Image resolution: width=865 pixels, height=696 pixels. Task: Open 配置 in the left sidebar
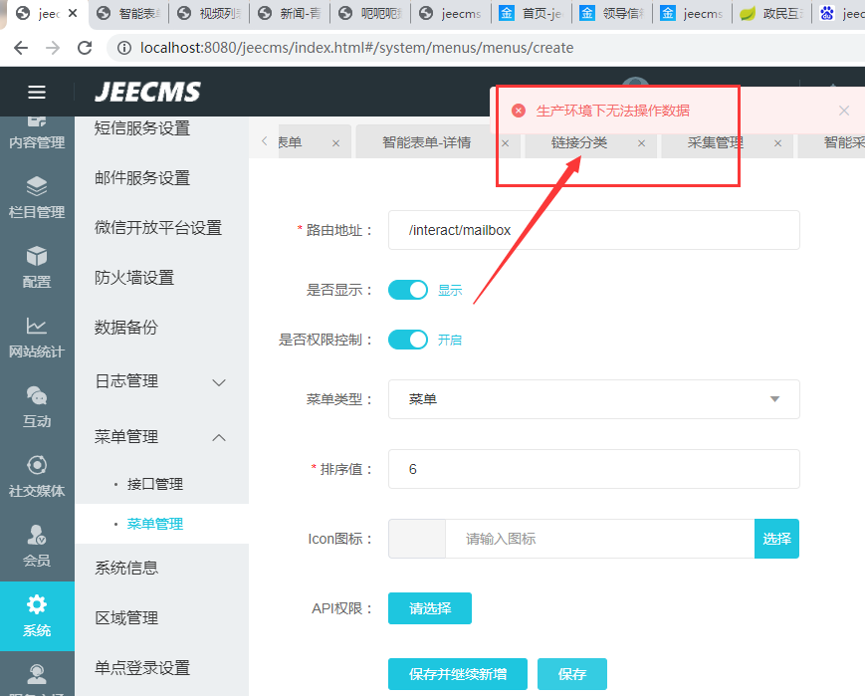[37, 267]
